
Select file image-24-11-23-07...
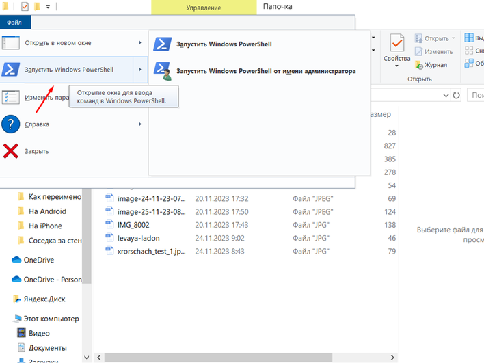(152, 198)
